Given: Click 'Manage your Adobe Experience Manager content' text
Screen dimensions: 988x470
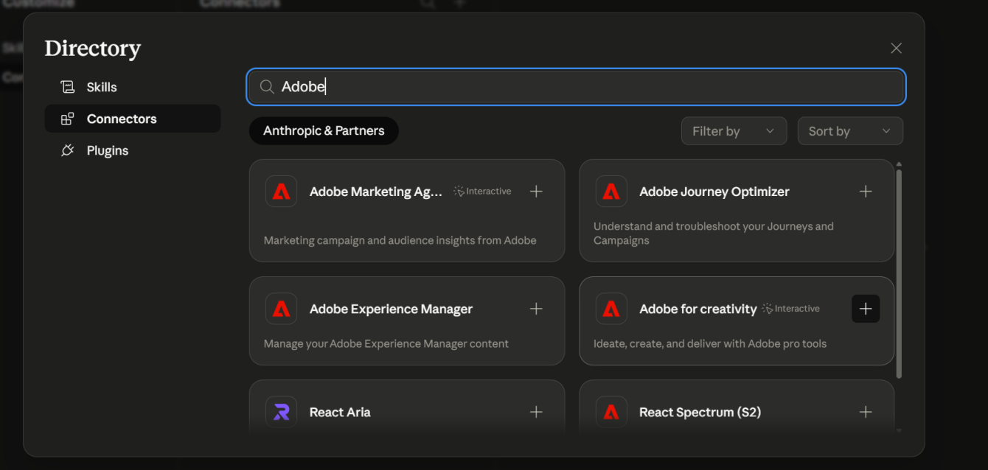Looking at the screenshot, I should click(386, 343).
